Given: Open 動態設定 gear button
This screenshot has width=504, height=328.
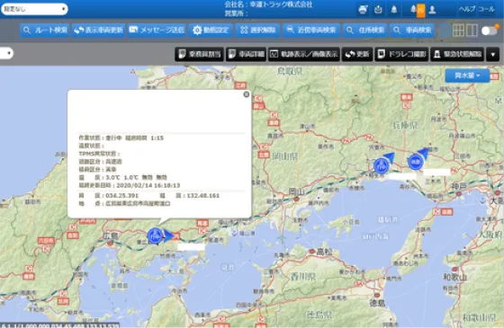Looking at the screenshot, I should tap(211, 31).
